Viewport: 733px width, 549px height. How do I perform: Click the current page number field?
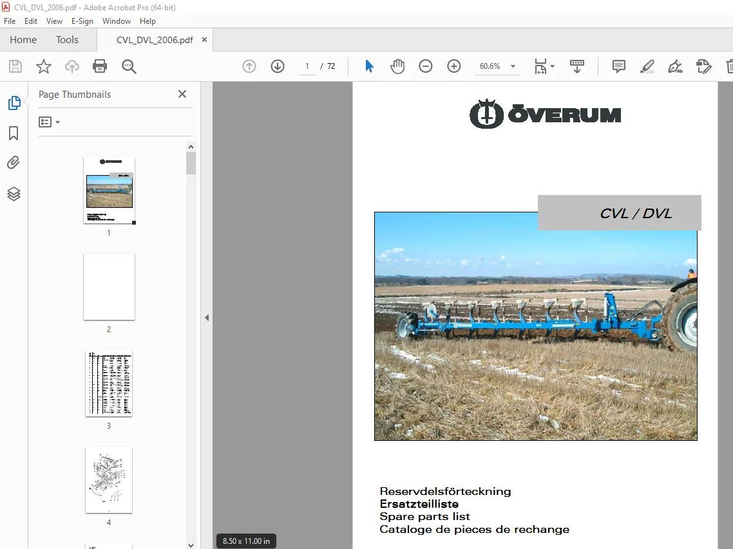click(x=307, y=66)
